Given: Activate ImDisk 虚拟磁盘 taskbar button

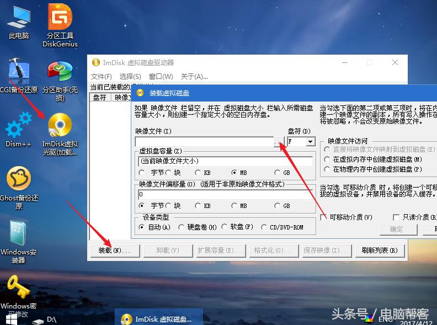Looking at the screenshot, I should coord(159,318).
